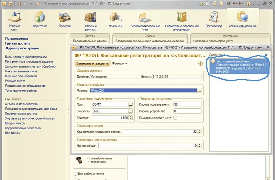Click Пароль устройства field
The image size is (275, 180).
187,111
